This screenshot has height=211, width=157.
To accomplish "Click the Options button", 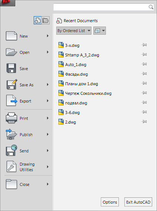I will click(110, 202).
